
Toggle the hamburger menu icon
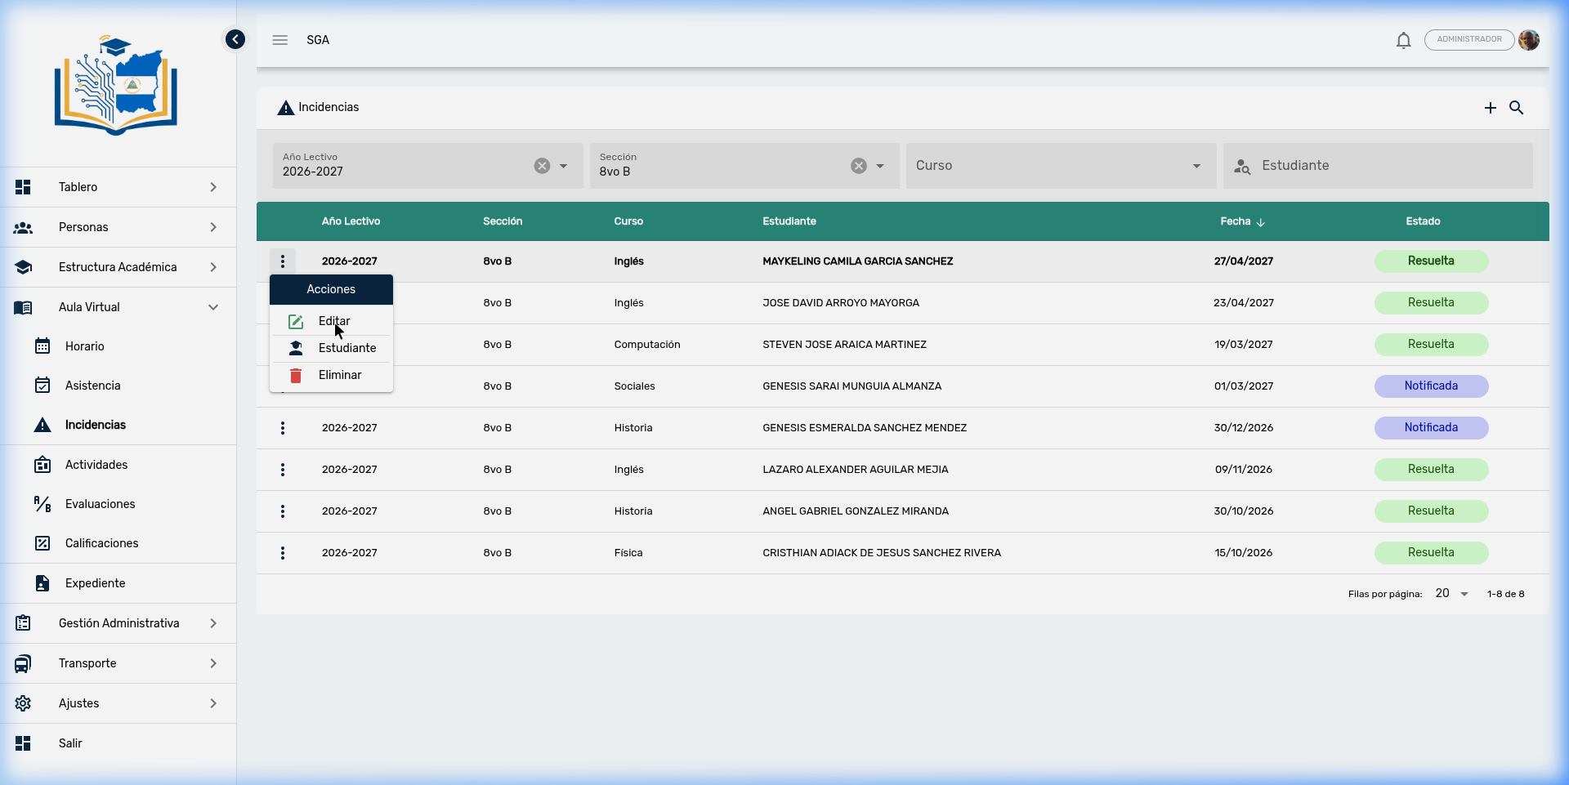click(x=280, y=40)
